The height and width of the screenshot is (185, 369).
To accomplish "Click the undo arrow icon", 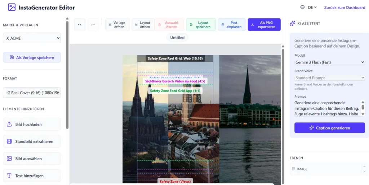I will tap(80, 25).
